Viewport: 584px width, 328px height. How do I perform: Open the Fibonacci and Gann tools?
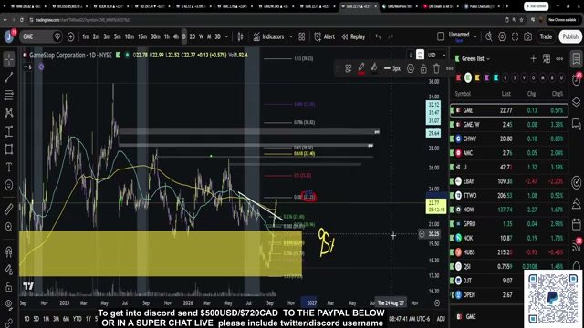(x=9, y=95)
